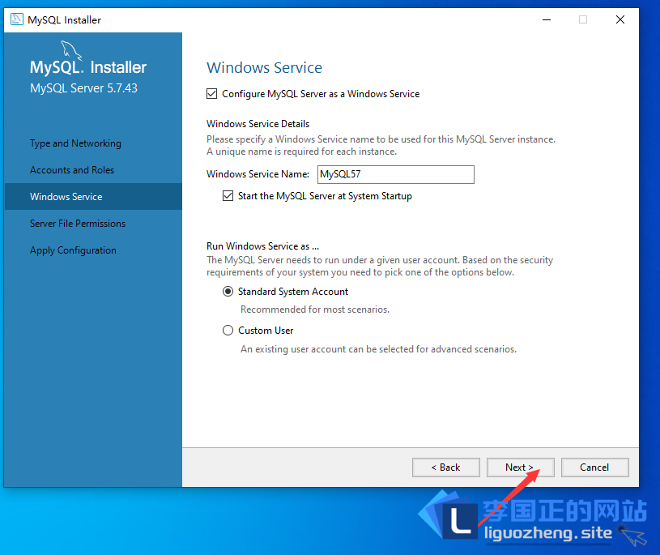Click 'A unique name is required for each instance.'
This screenshot has width=660, height=555.
301,152
